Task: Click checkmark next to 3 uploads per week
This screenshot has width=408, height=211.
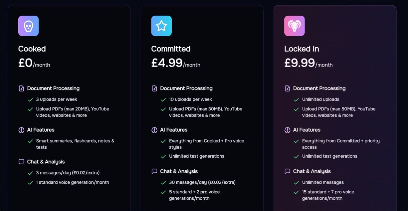Action: pos(30,100)
